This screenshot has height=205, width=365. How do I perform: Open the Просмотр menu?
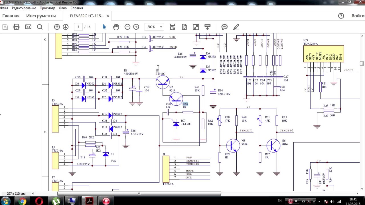pyautogui.click(x=47, y=8)
